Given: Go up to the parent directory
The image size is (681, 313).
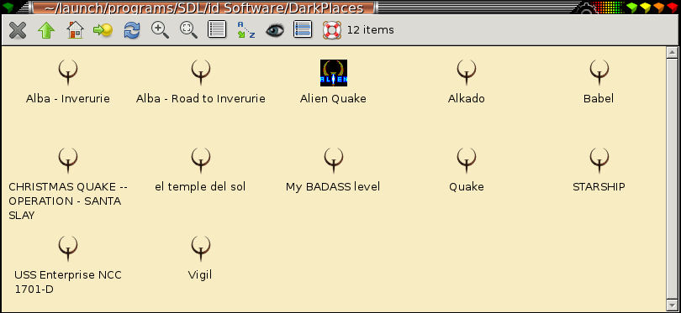Looking at the screenshot, I should pos(46,30).
